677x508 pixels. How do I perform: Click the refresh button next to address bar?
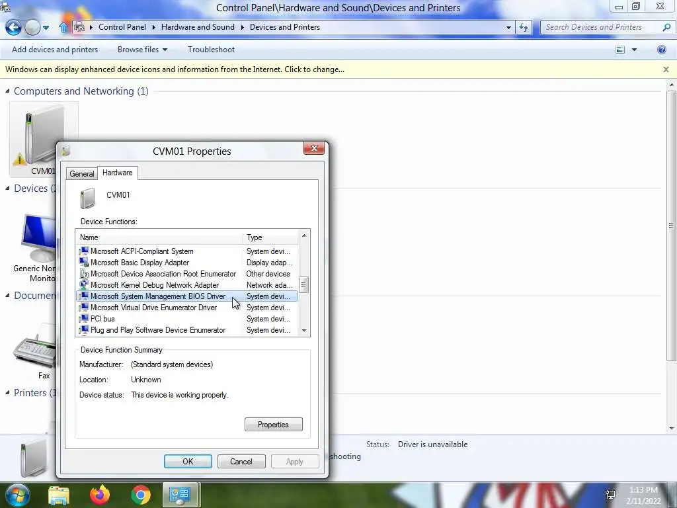(524, 27)
